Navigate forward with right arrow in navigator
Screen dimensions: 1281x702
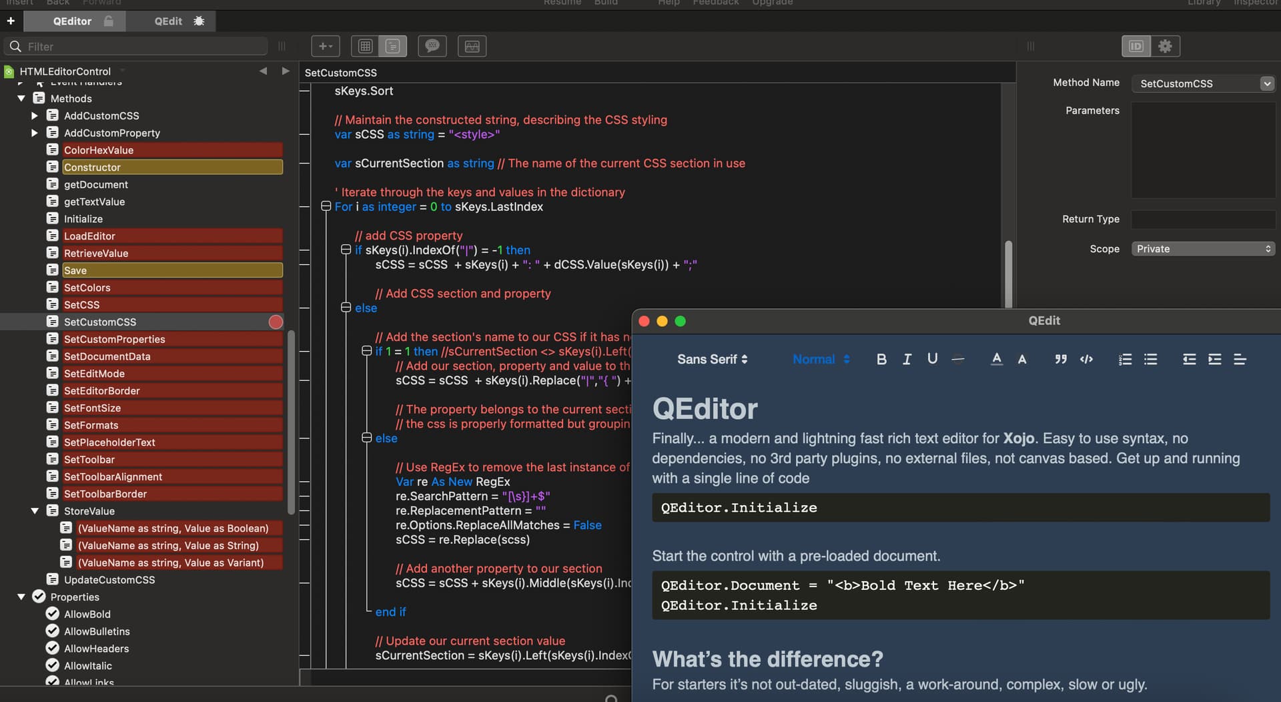[x=286, y=71]
